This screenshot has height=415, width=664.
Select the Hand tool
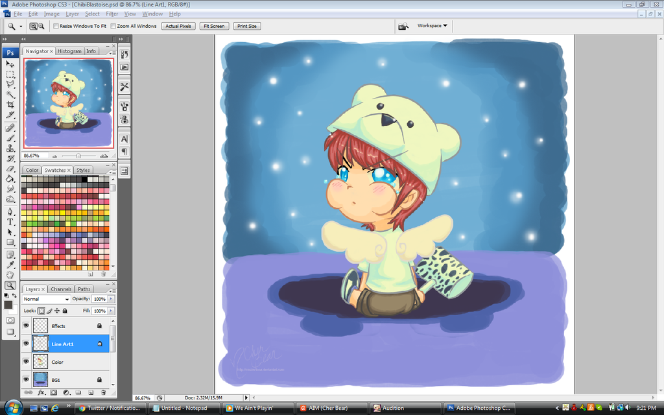pos(10,274)
